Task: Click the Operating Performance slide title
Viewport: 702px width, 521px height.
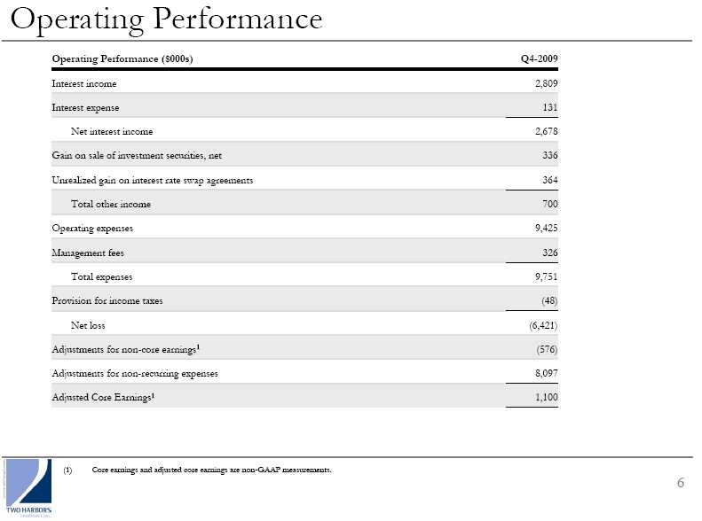Action: [x=167, y=19]
